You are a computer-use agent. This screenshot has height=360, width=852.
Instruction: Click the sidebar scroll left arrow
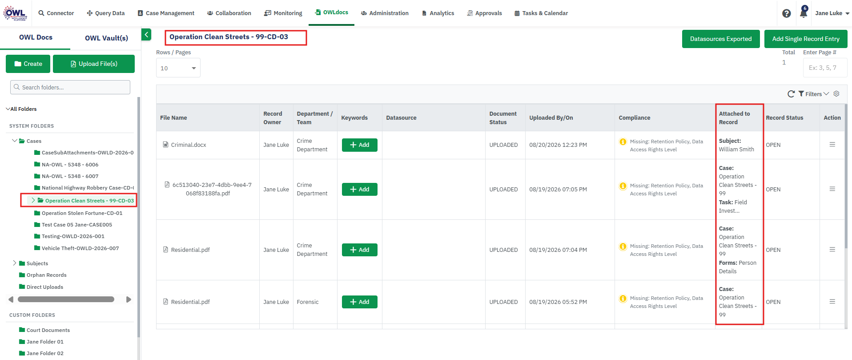tap(11, 299)
